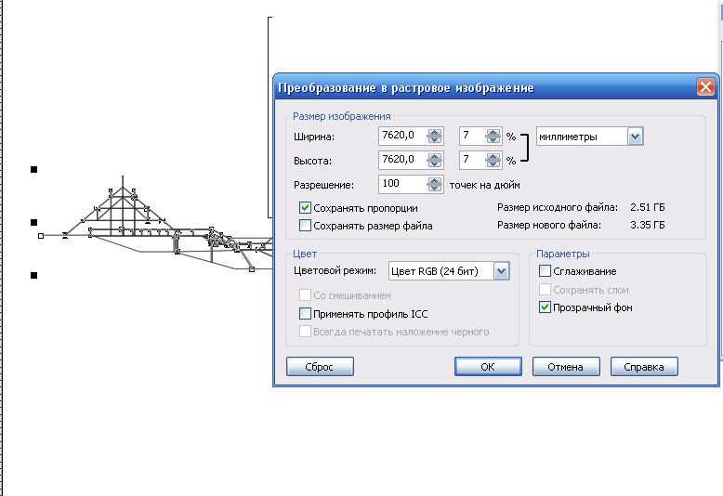This screenshot has height=496, width=723.
Task: Disable Прозрачный фон checkbox
Action: (545, 307)
